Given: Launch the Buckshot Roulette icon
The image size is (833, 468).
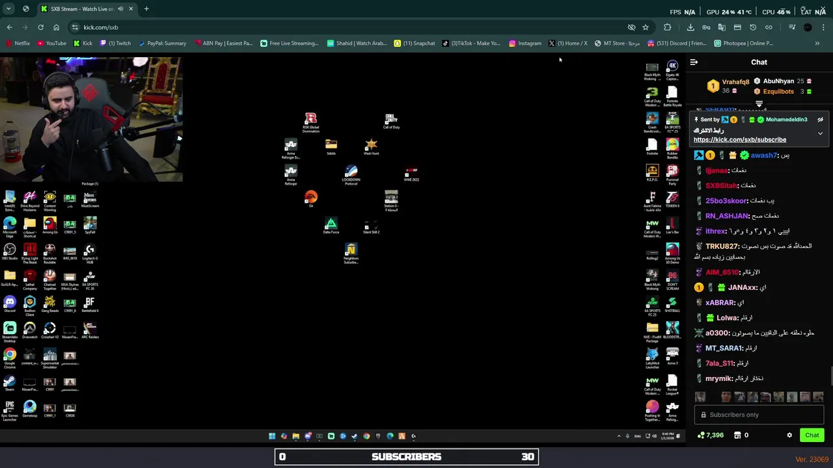Looking at the screenshot, I should coord(50,253).
